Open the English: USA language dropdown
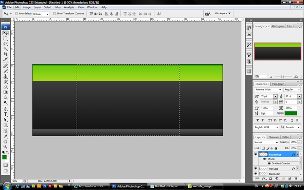The width and height of the screenshot is (304, 190). click(267, 127)
